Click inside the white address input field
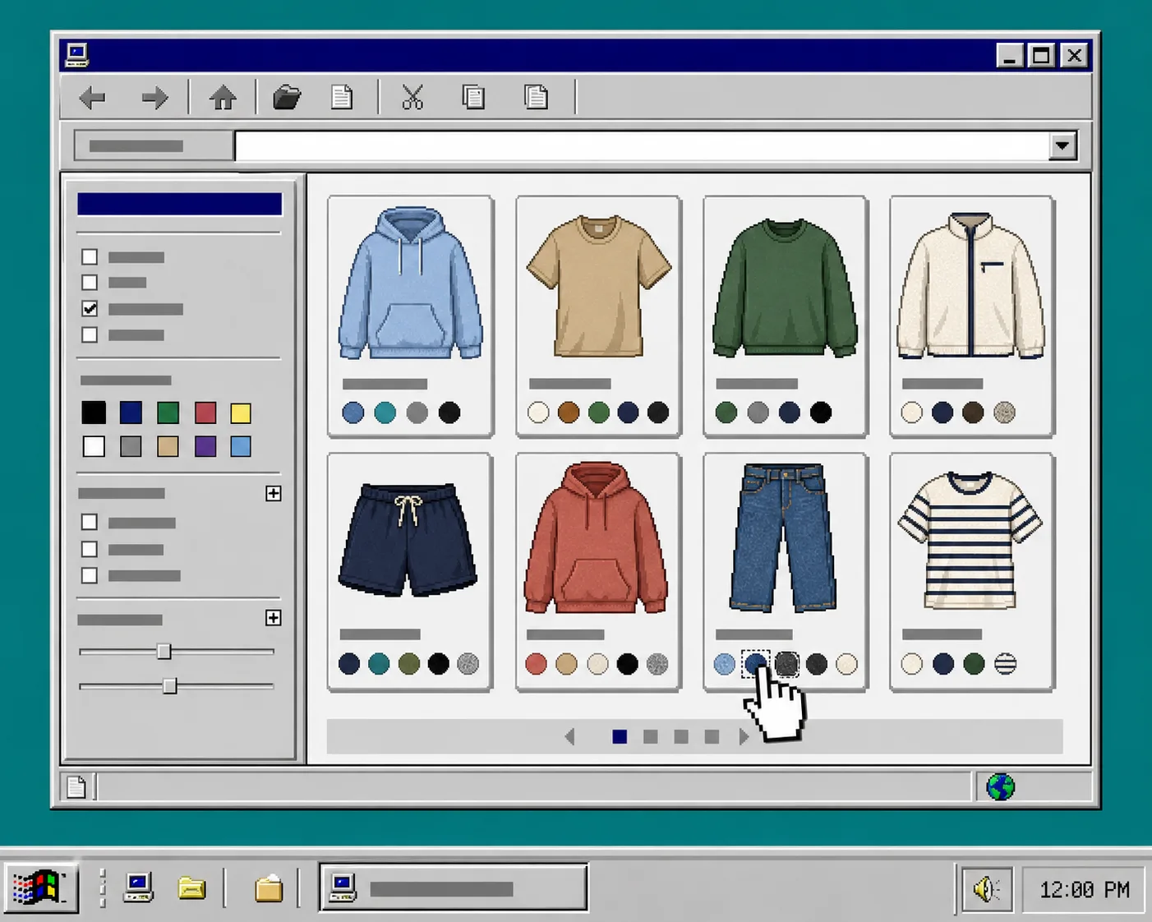The width and height of the screenshot is (1152, 922). (641, 146)
